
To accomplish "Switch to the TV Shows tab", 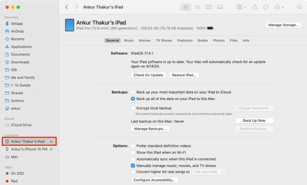I will click(x=164, y=40).
